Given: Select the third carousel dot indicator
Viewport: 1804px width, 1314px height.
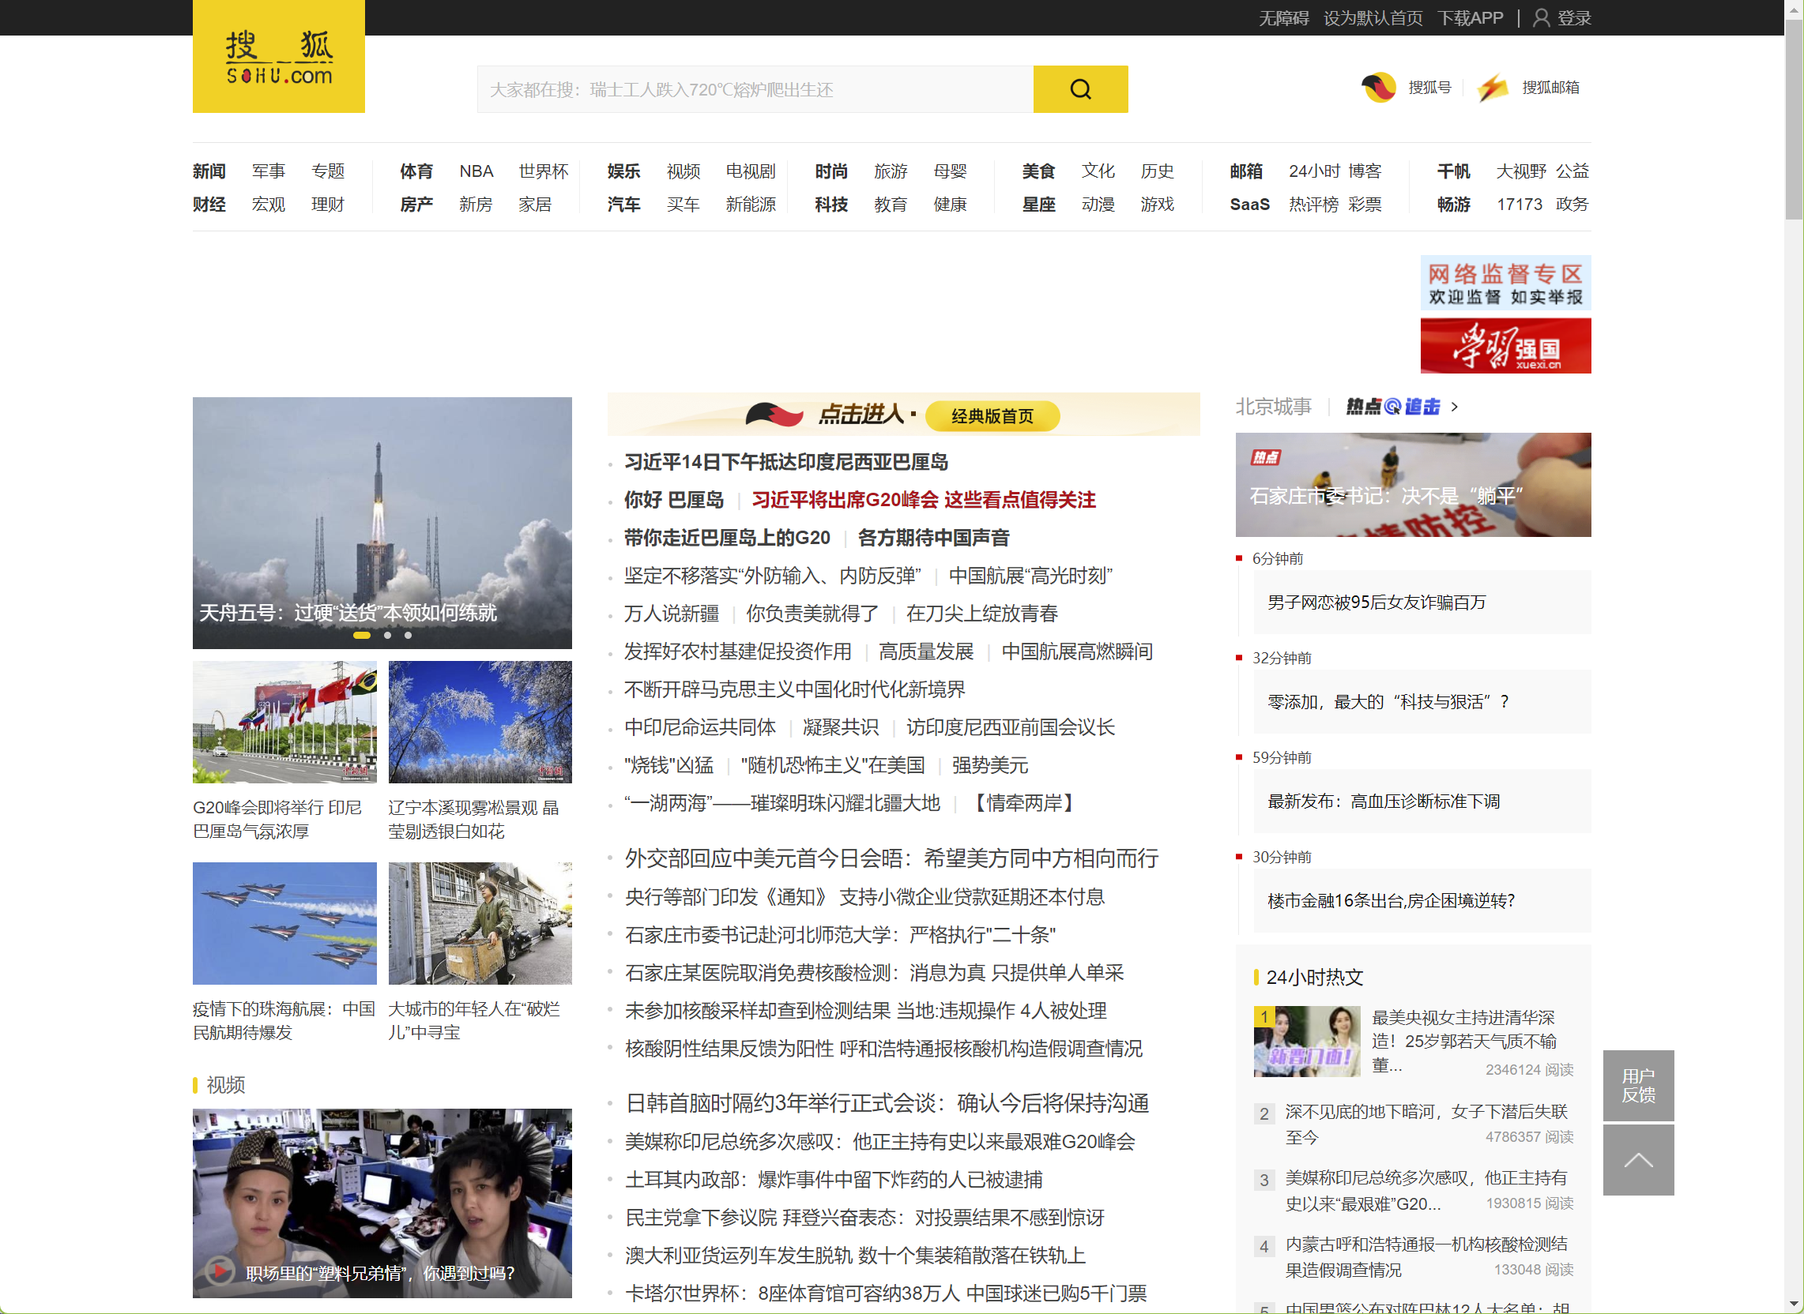Looking at the screenshot, I should coord(409,635).
